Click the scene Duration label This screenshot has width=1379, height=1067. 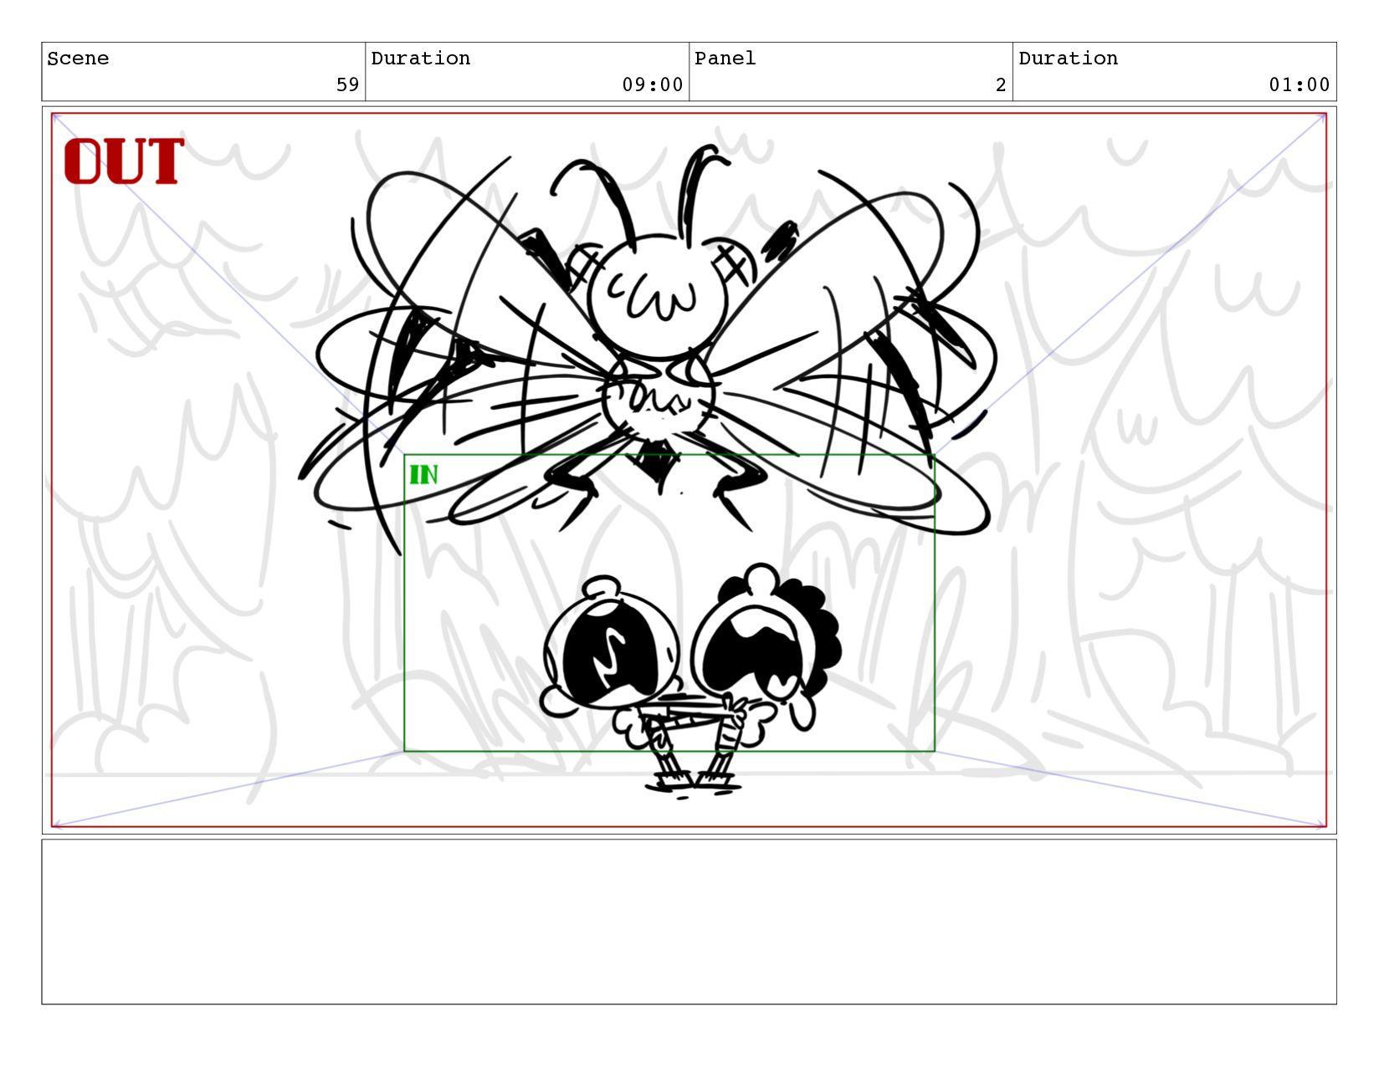[420, 59]
